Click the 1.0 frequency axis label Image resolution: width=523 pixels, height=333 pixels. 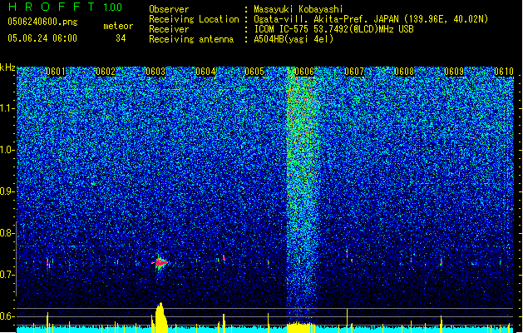coord(7,150)
